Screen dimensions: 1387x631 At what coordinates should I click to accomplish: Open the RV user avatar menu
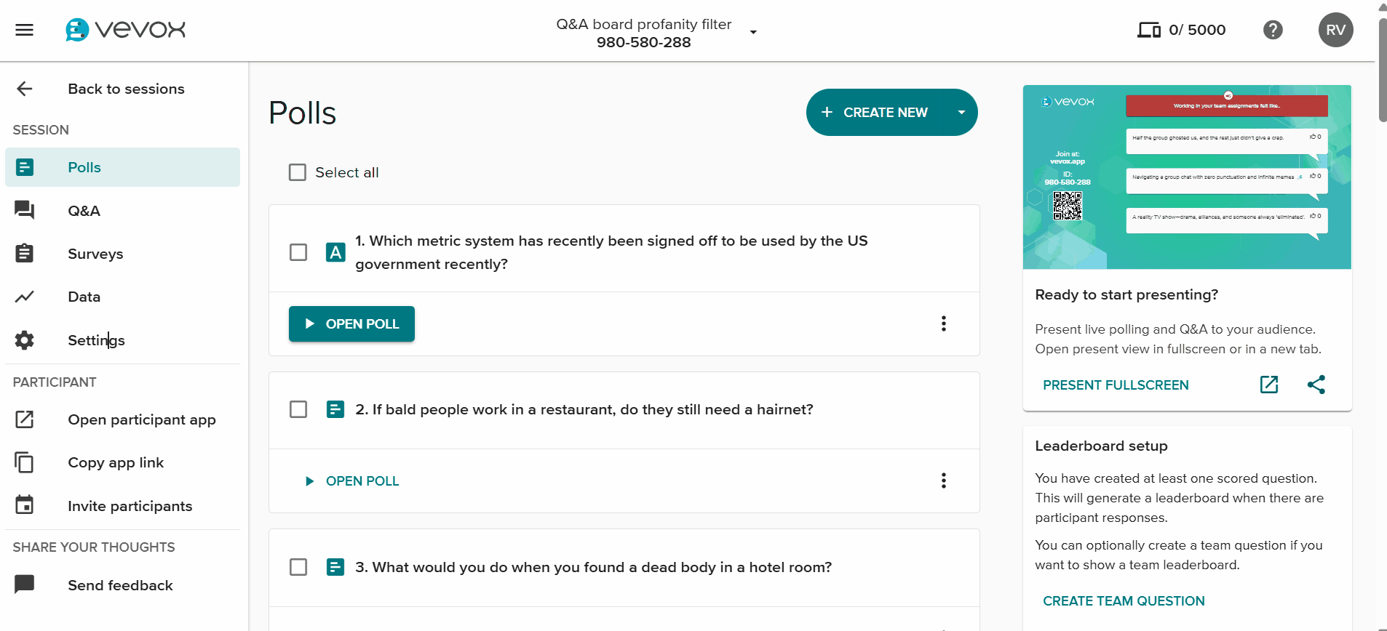click(x=1335, y=30)
